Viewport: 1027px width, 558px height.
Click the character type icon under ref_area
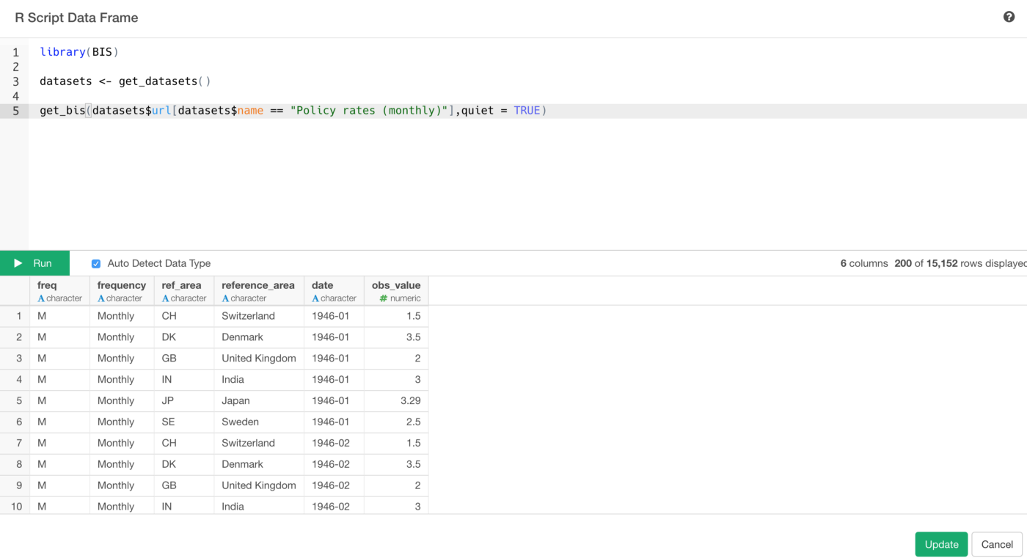[x=166, y=298]
